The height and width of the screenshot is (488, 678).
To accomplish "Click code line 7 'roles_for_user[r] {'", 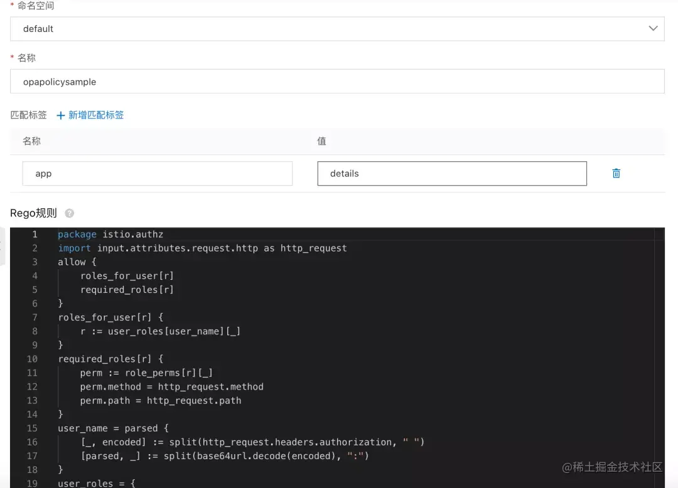I will click(x=110, y=317).
